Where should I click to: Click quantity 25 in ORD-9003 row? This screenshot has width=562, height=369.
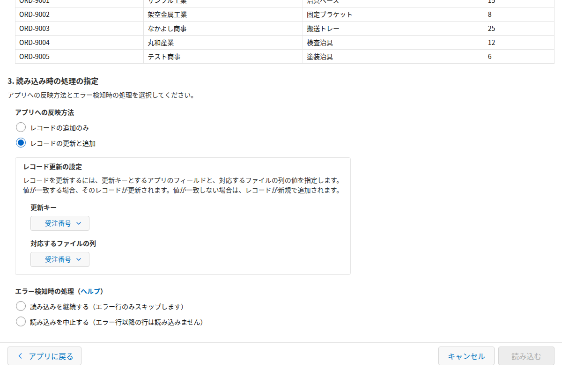click(x=519, y=29)
